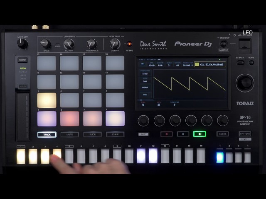Image resolution: width=266 pixels, height=199 pixels.
Task: Toggle the purple-lit step key 11
Action: pos(141,156)
